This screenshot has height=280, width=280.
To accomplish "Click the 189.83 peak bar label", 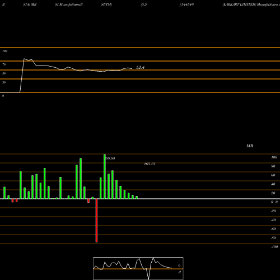I will click(x=110, y=158).
